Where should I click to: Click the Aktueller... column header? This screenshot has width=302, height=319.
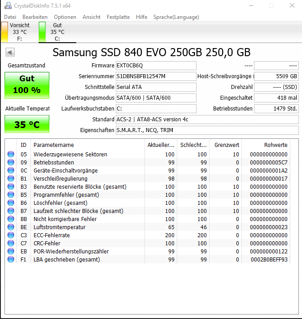point(161,145)
